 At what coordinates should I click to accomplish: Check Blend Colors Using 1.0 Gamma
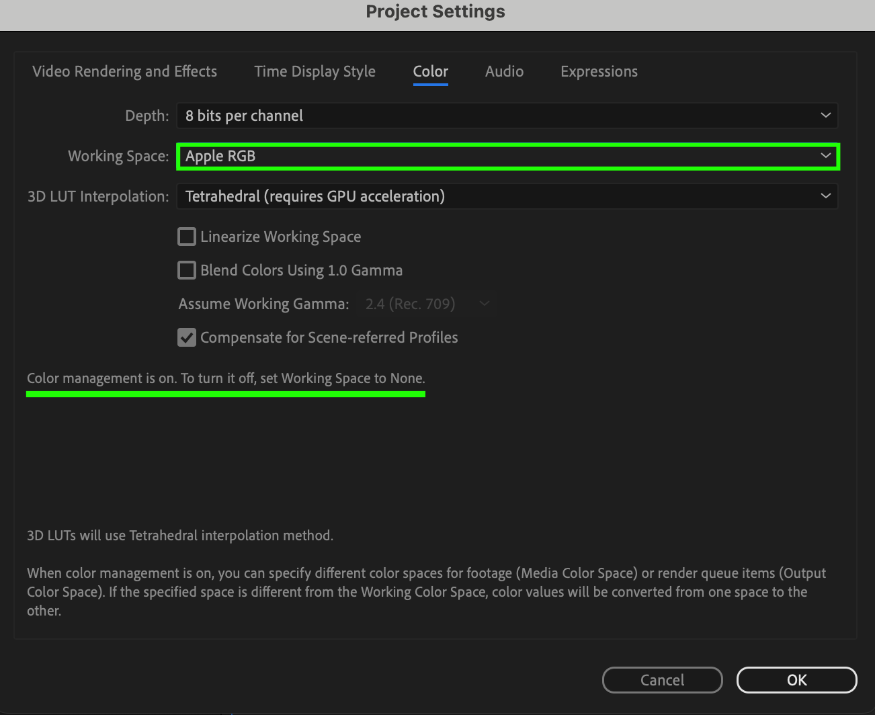pyautogui.click(x=187, y=270)
